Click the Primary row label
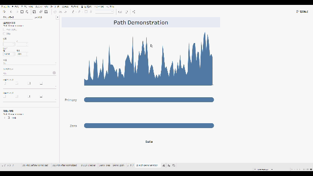 pyautogui.click(x=70, y=100)
